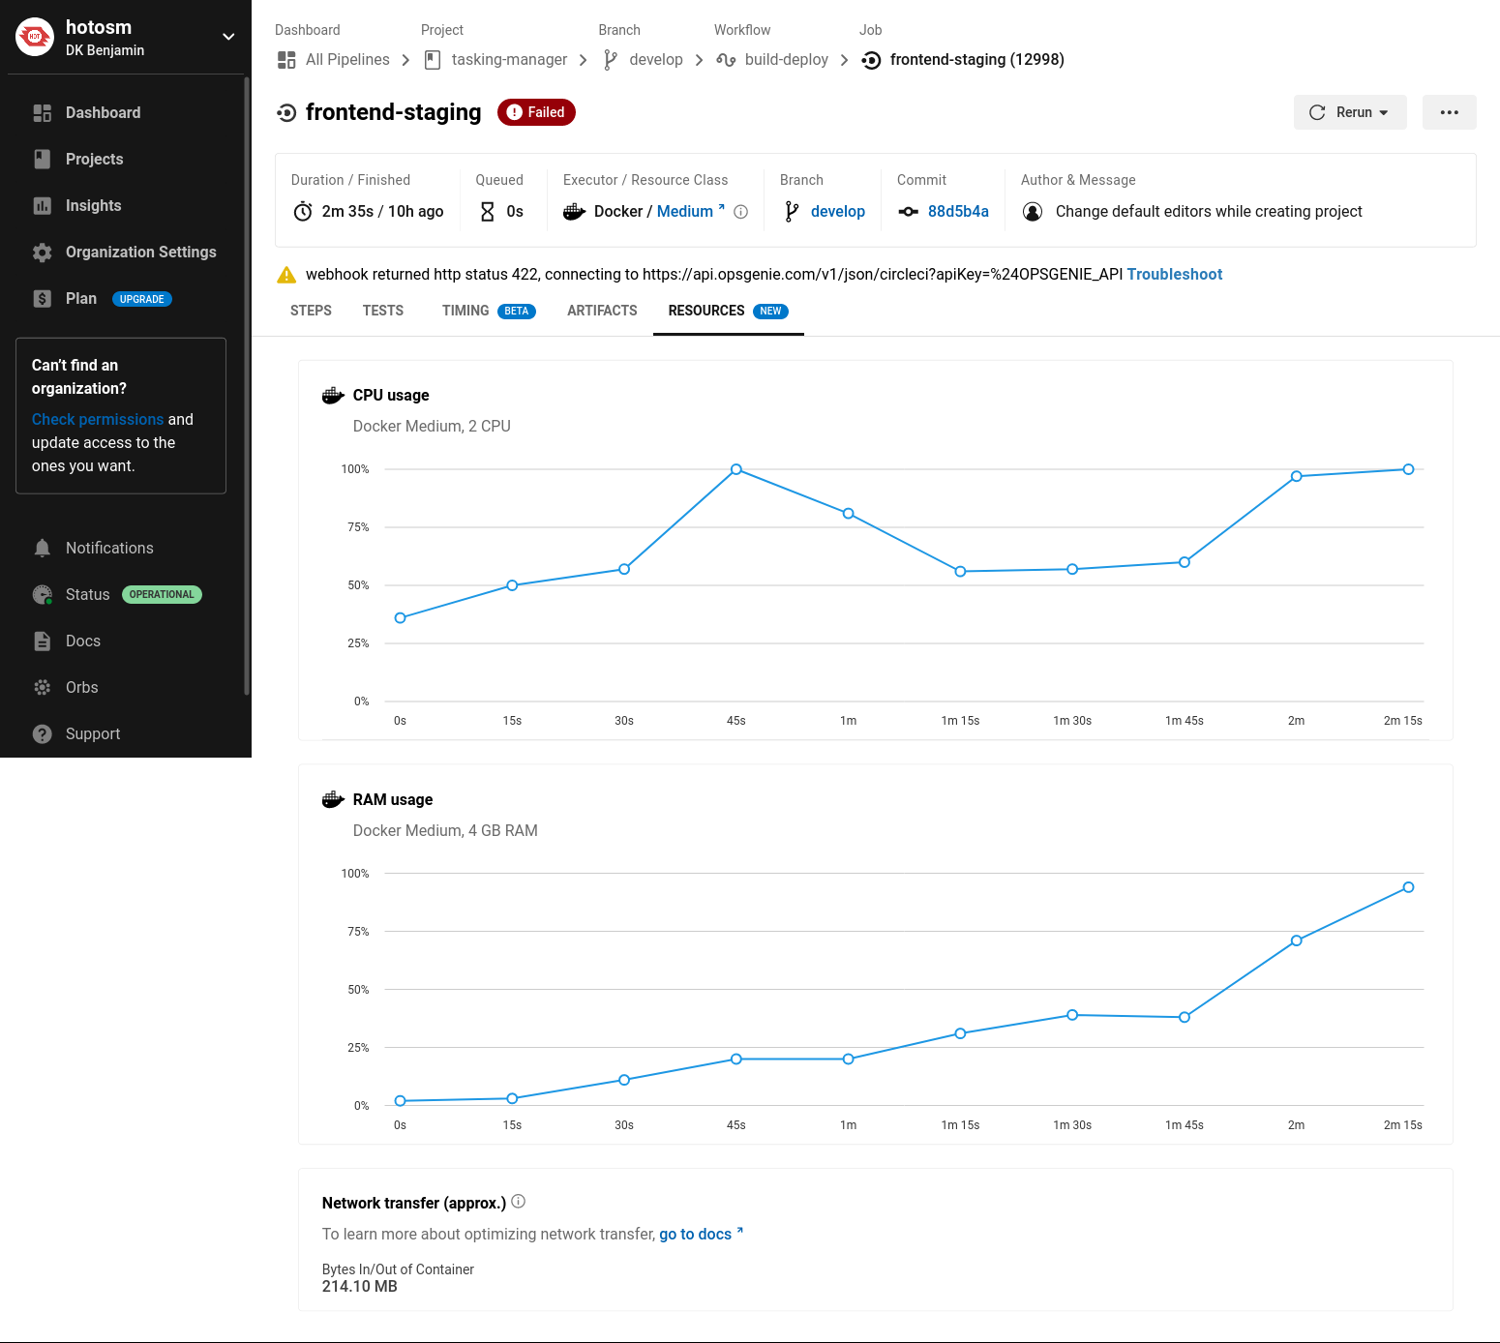
Task: Click the sidebar vertical scrollbar
Action: click(x=247, y=387)
